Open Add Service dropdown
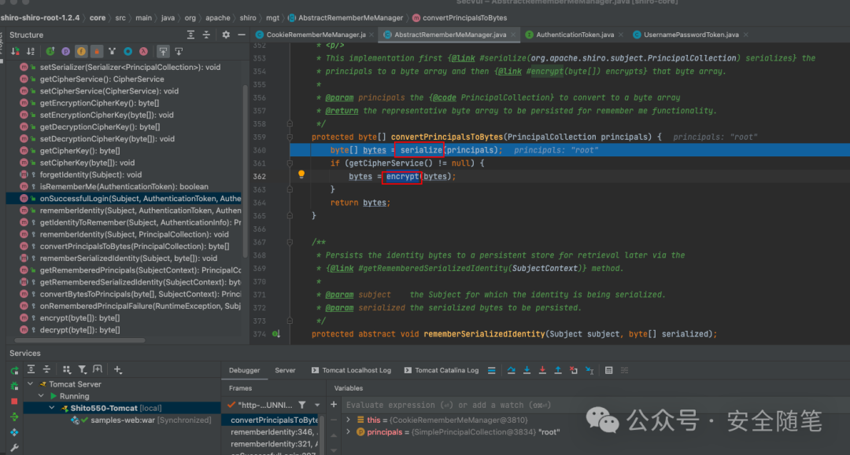Viewport: 850px width, 455px height. (117, 369)
